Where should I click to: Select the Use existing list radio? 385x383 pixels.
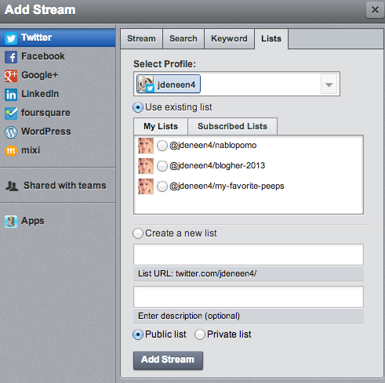[x=138, y=107]
